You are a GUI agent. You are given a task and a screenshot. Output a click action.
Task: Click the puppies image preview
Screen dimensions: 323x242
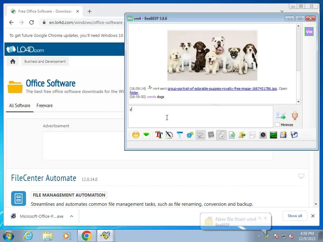pyautogui.click(x=212, y=55)
